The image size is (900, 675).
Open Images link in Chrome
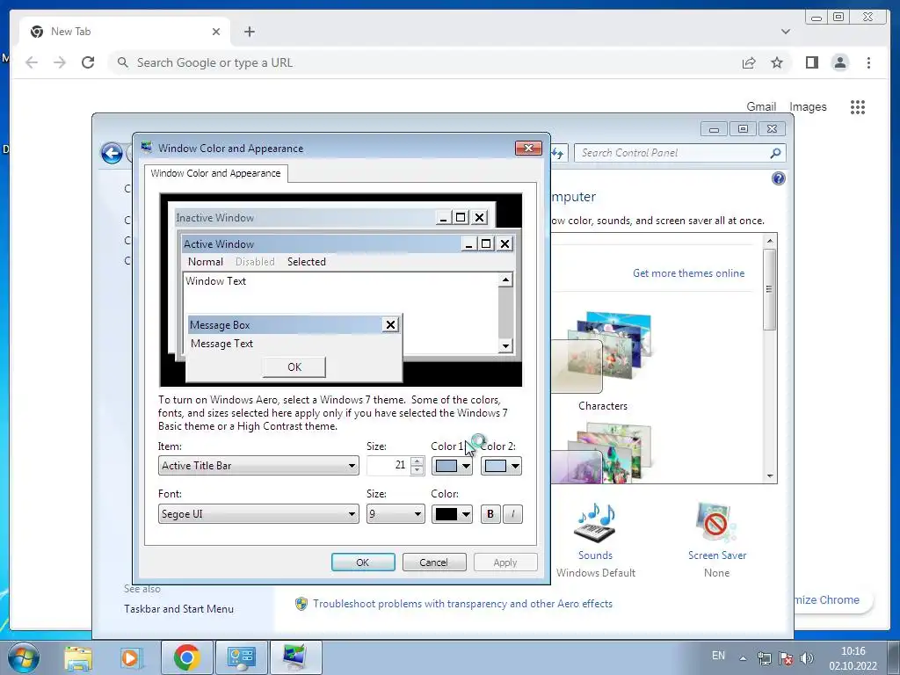tap(808, 106)
